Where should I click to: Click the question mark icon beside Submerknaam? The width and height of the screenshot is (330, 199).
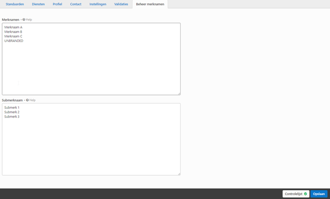28,100
